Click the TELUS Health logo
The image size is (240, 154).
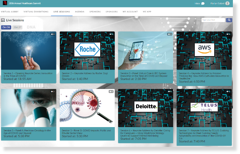point(204,107)
